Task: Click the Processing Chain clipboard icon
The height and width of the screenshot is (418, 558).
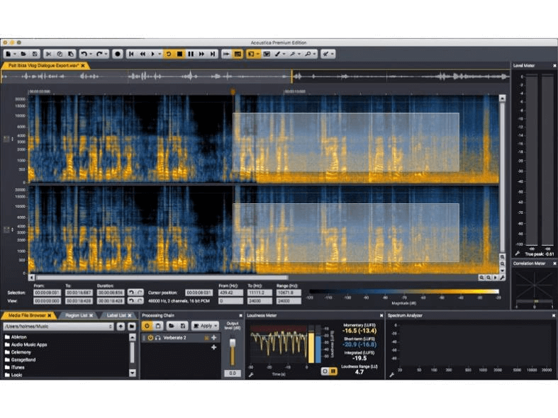Action: tap(158, 326)
